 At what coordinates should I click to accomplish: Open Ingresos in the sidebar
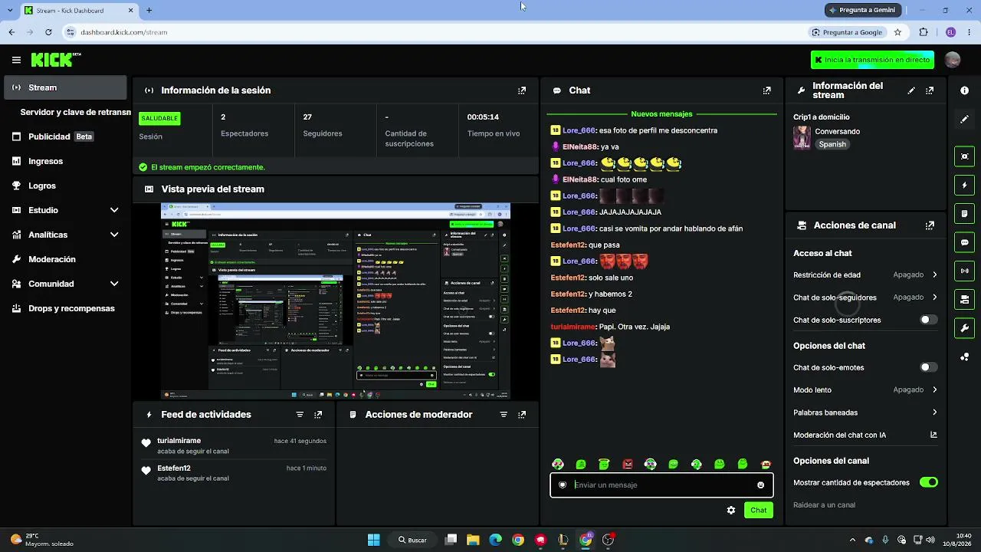point(65,161)
